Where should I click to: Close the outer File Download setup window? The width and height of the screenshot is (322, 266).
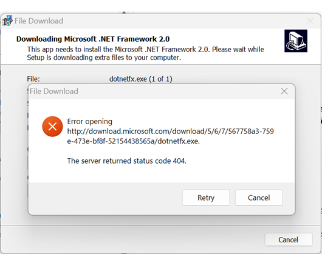tap(310, 21)
